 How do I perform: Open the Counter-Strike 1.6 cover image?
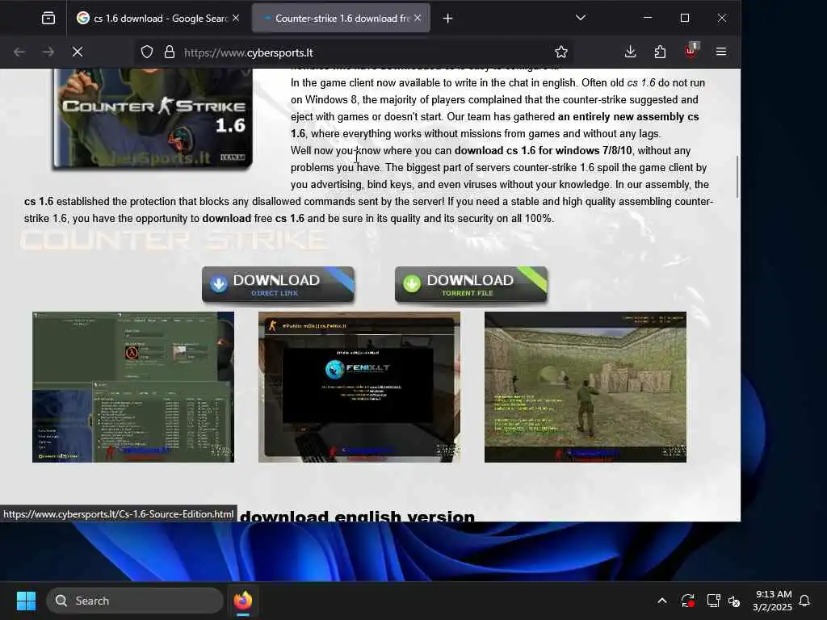pyautogui.click(x=153, y=119)
